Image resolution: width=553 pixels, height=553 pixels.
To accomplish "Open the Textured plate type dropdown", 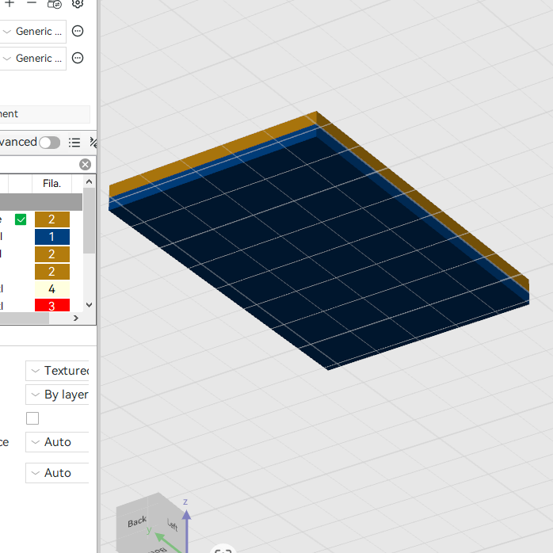I will 57,371.
